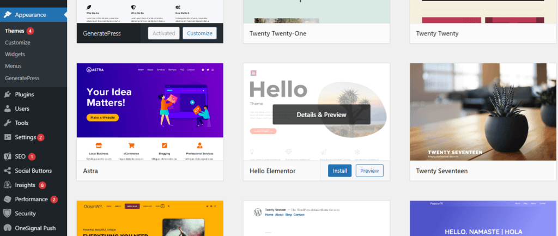Preview the Hello Elementor theme
558x236 pixels.
369,171
